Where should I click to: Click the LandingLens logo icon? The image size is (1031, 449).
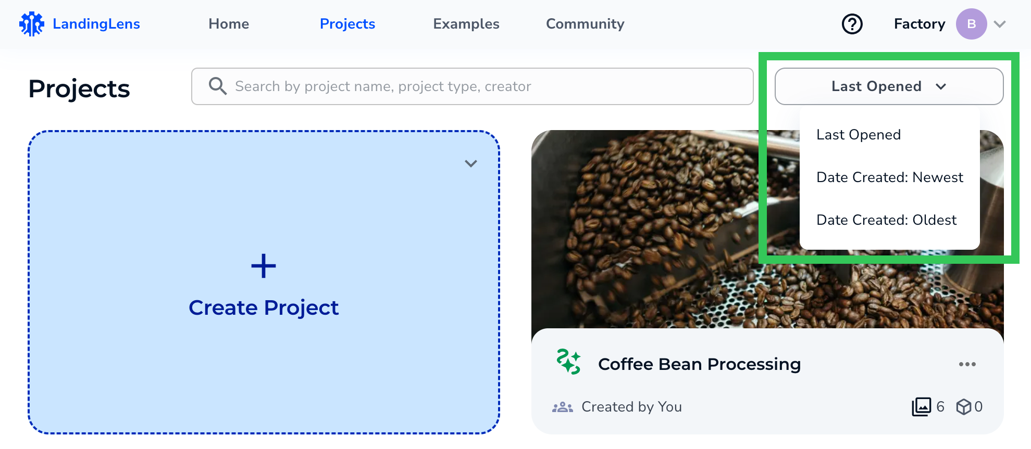pos(32,23)
